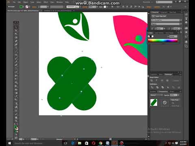Image resolution: width=195 pixels, height=146 pixels.
Task: Select the Type tool in the toolbox
Action: coord(16,48)
